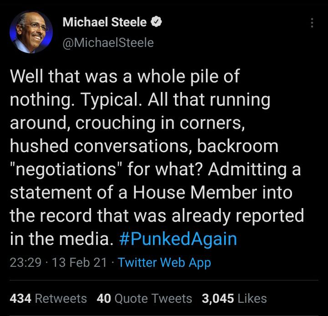View the 434 Retweets list
The image size is (328, 316).
[x=48, y=298]
